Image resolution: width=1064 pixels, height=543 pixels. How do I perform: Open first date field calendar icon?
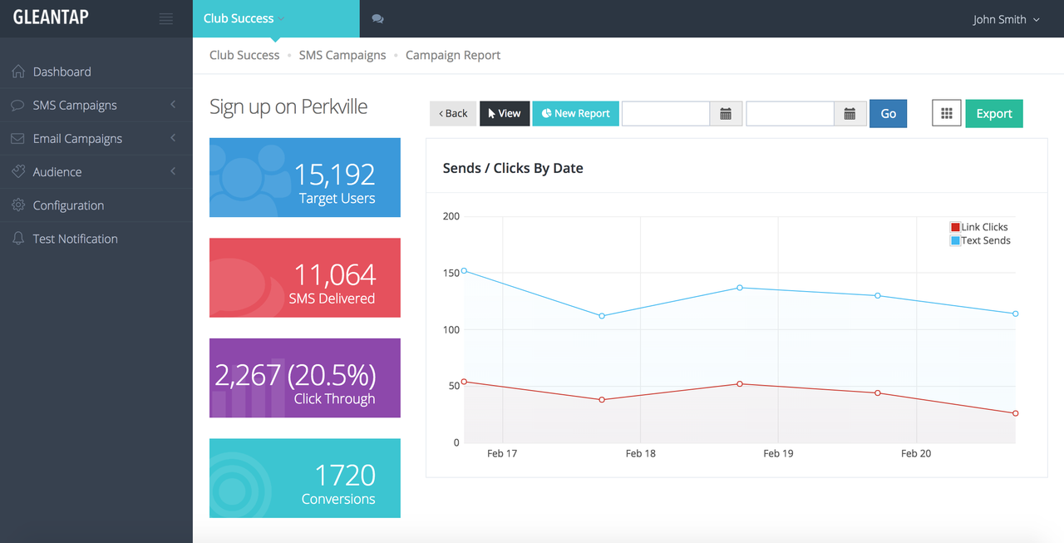(726, 114)
